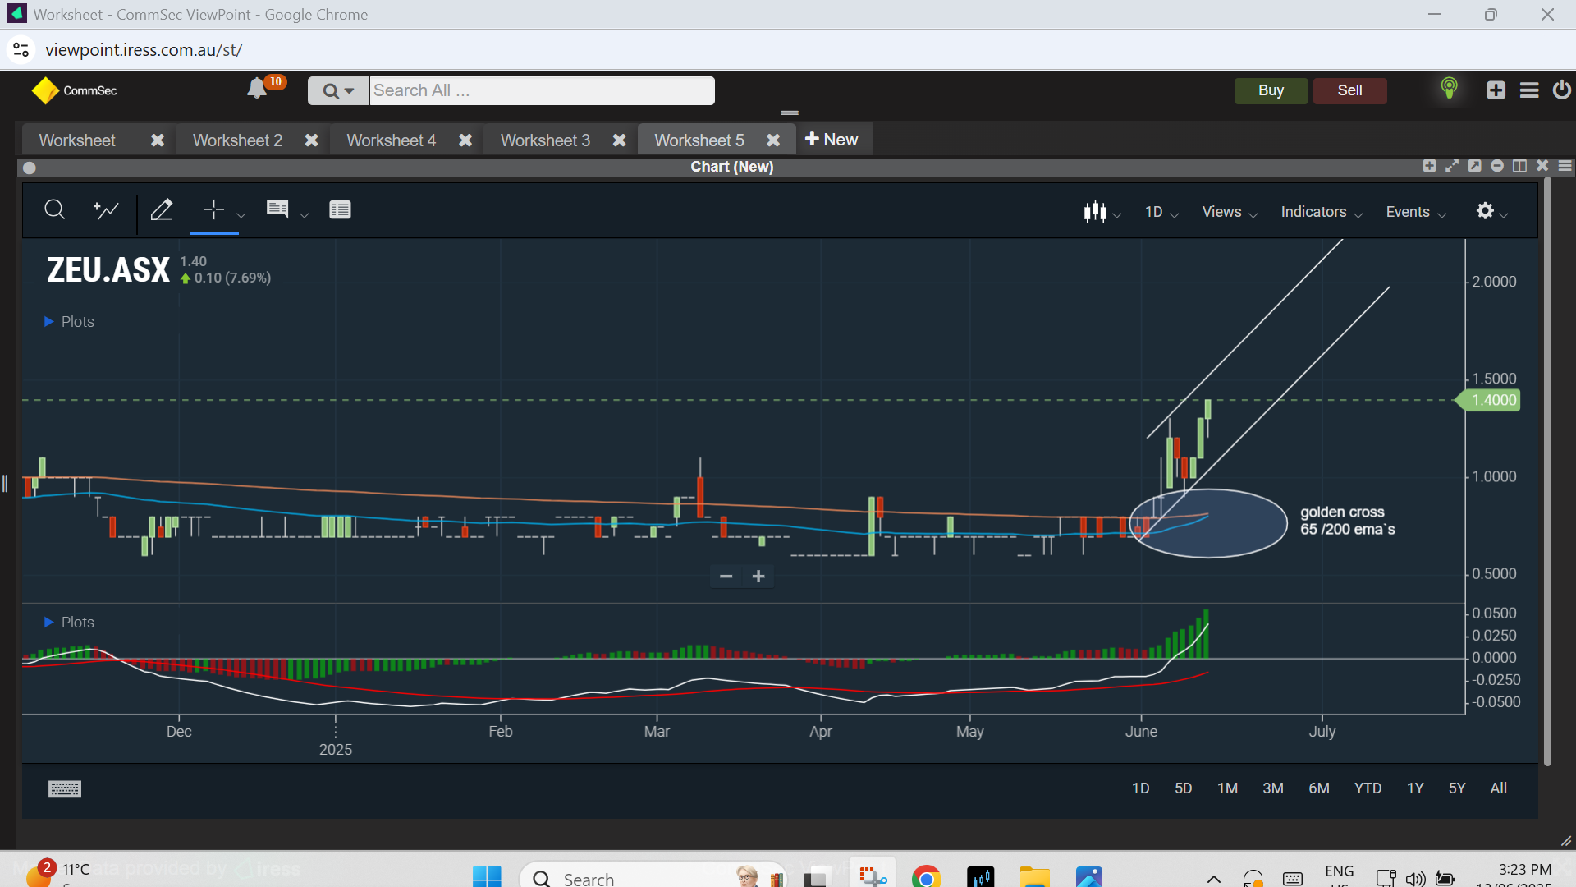
Task: Open Google Chrome from the taskbar
Action: [x=926, y=878]
